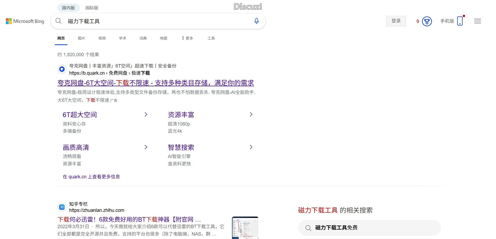Screen dimensions: 496x239
Task: Select the 国内版 option
Action: tap(68, 8)
